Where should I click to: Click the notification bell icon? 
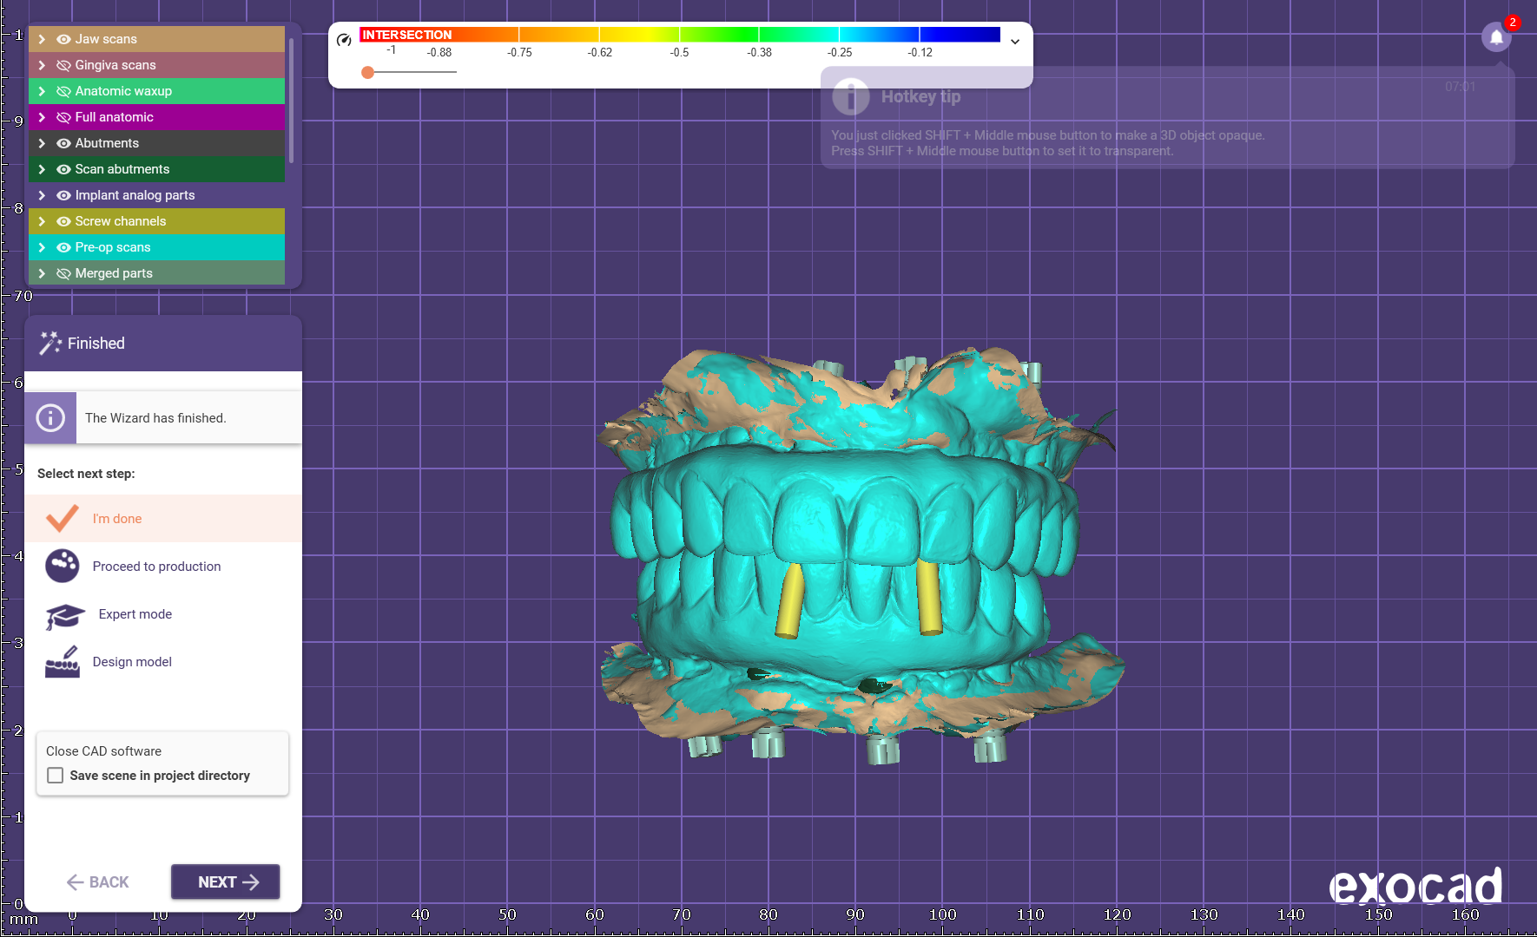1495,37
